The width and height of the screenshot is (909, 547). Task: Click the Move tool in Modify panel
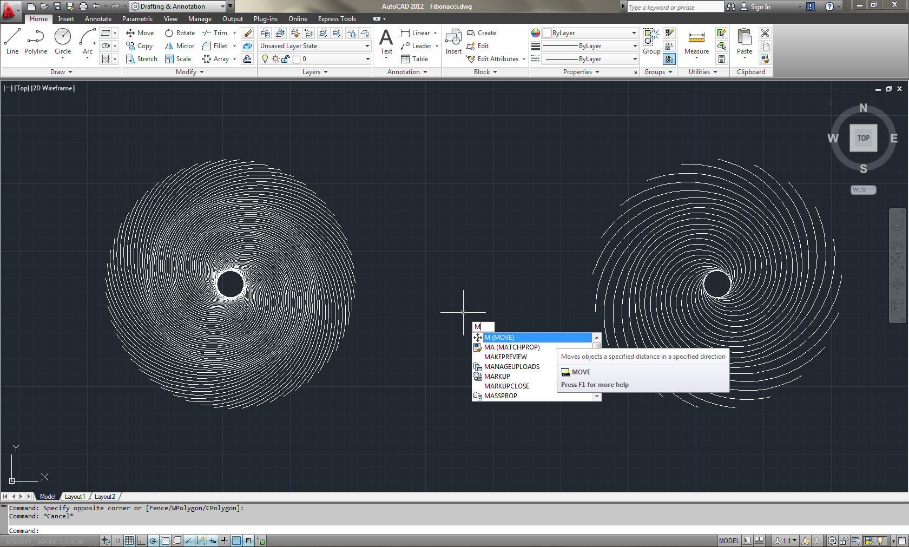140,33
